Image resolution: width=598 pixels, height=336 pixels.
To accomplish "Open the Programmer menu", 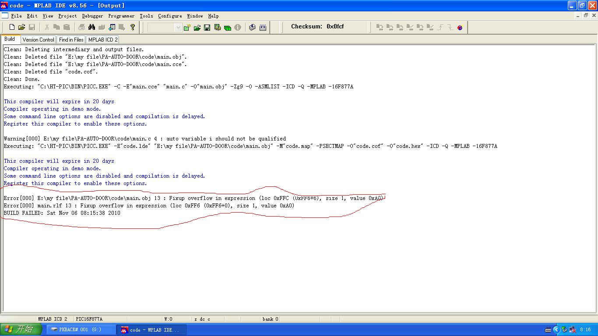I will pos(121,16).
